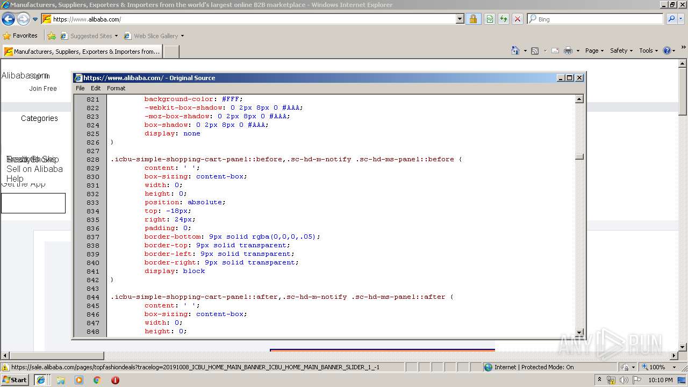Expand the Home button dropdown arrow
This screenshot has width=688, height=387.
coord(525,51)
